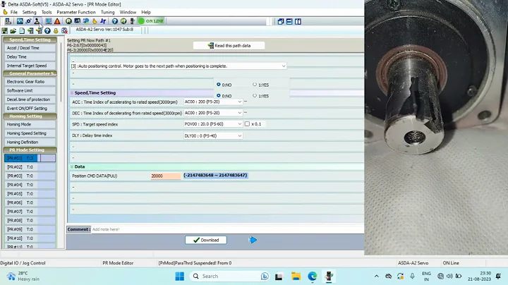Click the blue help icon in PR editor toolbar
508x285 pixels.
(x=47, y=31)
